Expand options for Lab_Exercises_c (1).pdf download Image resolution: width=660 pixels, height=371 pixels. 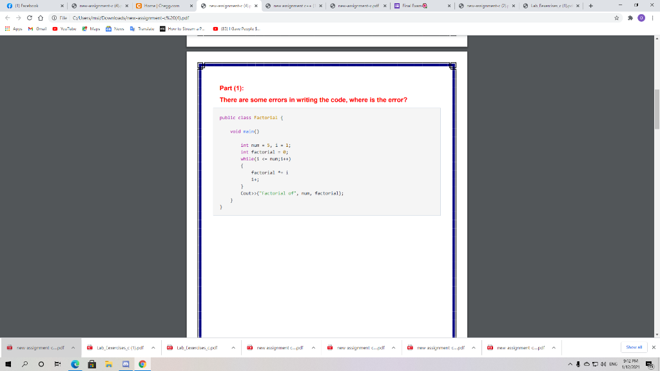pyautogui.click(x=153, y=347)
